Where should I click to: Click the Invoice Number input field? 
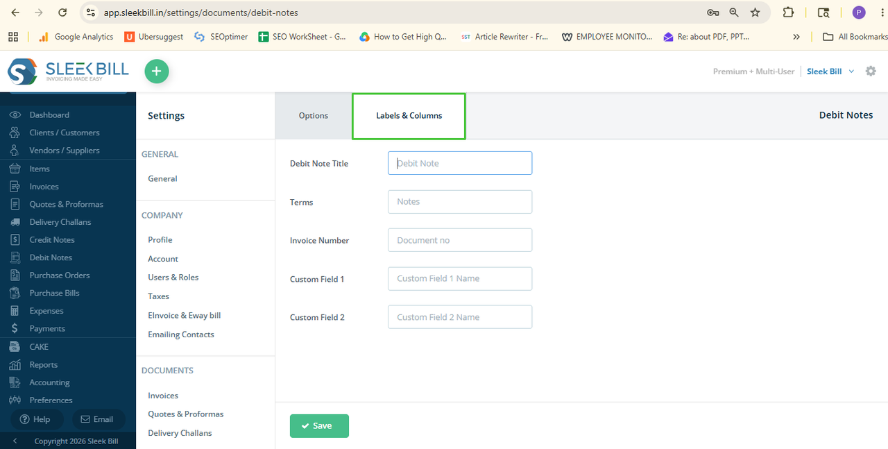[460, 240]
